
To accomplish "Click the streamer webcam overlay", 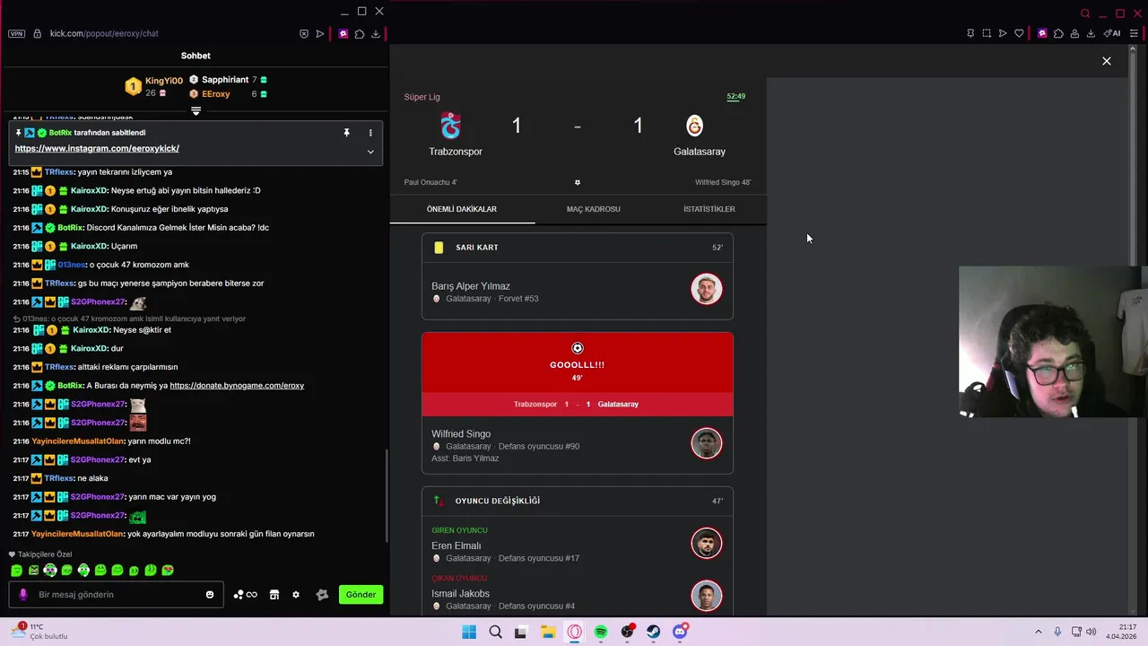I will click(x=1053, y=342).
